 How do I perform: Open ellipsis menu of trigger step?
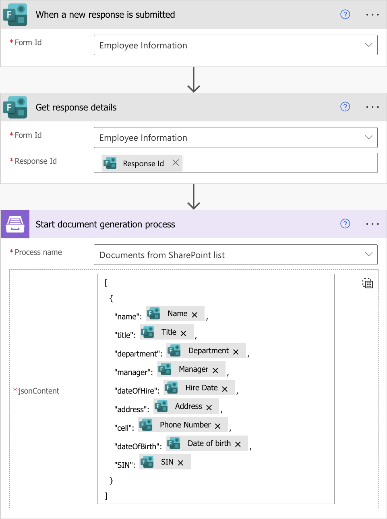click(x=373, y=15)
